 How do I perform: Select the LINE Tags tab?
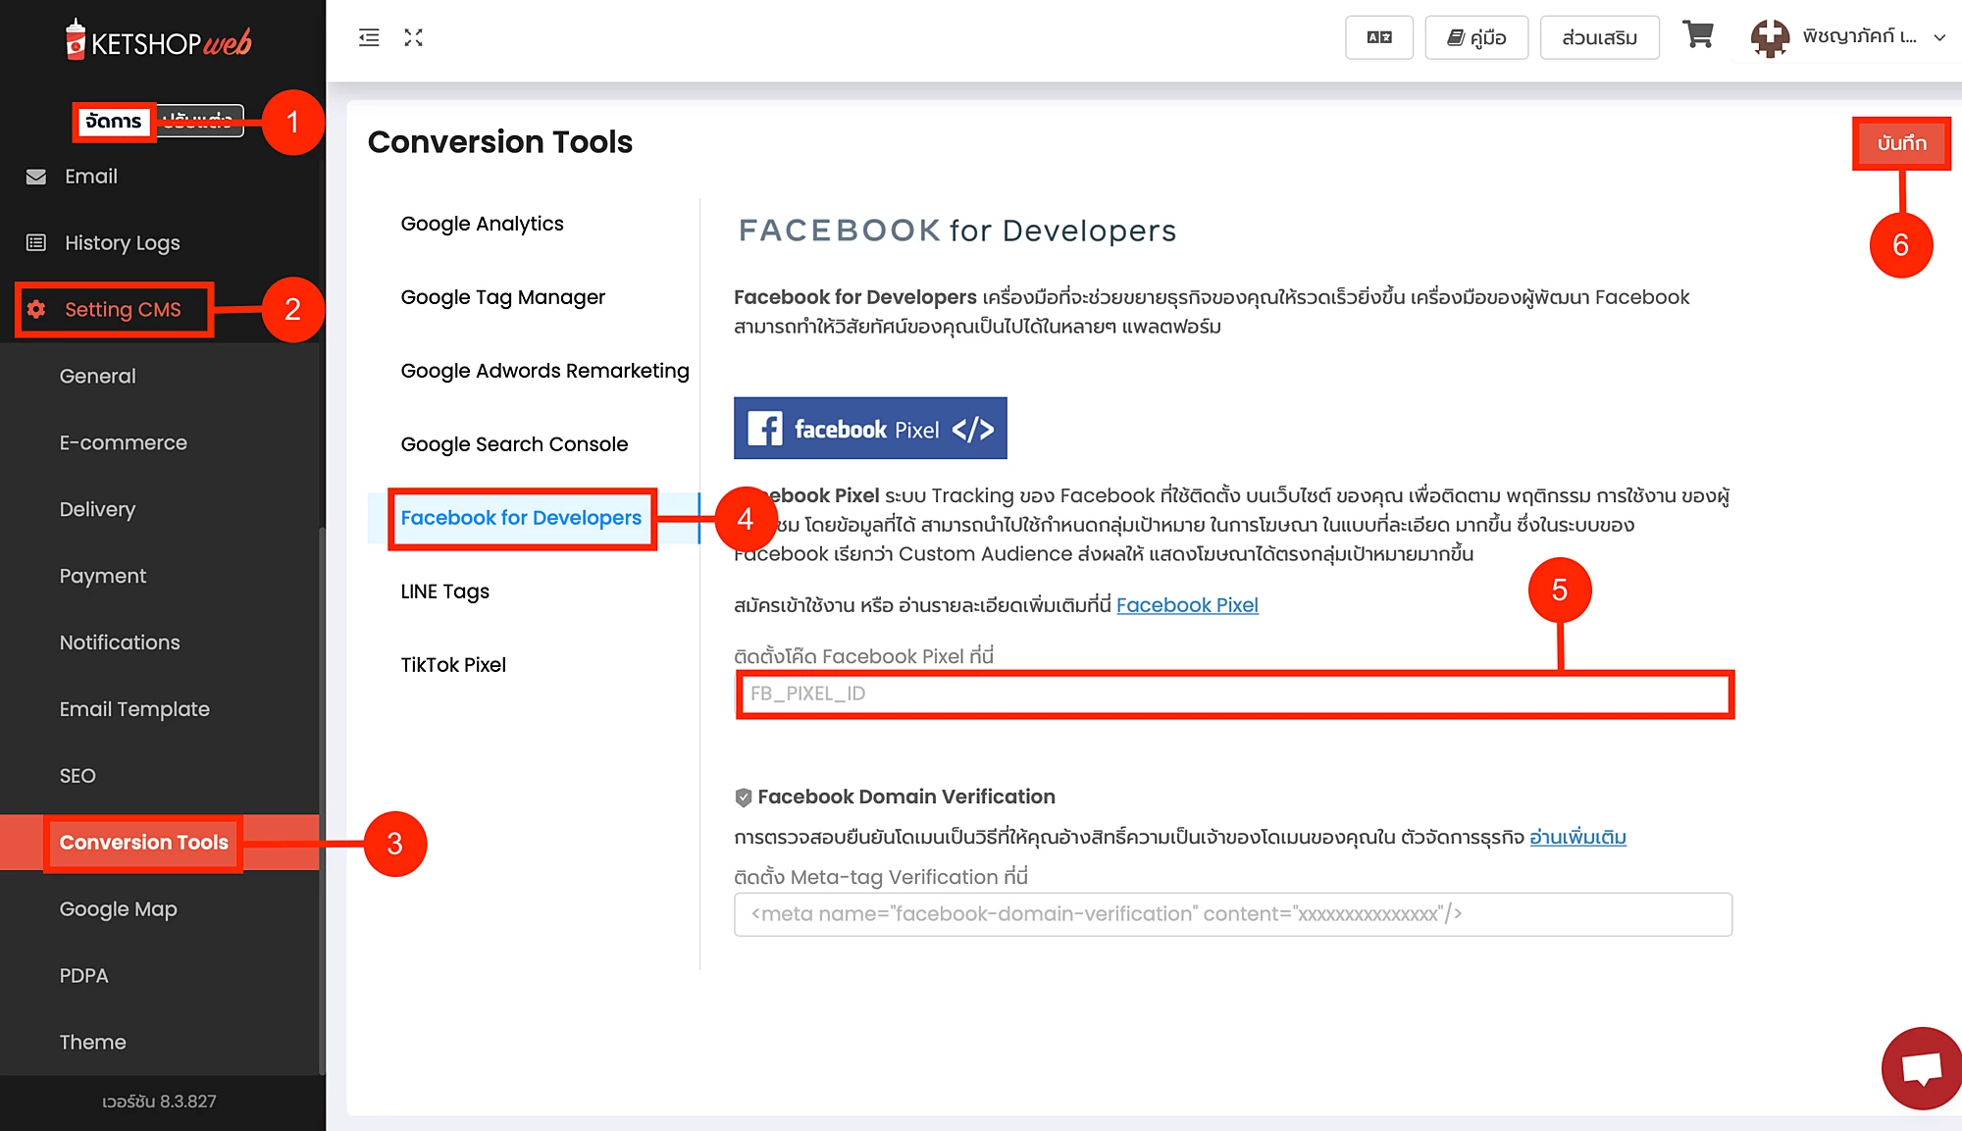444,591
